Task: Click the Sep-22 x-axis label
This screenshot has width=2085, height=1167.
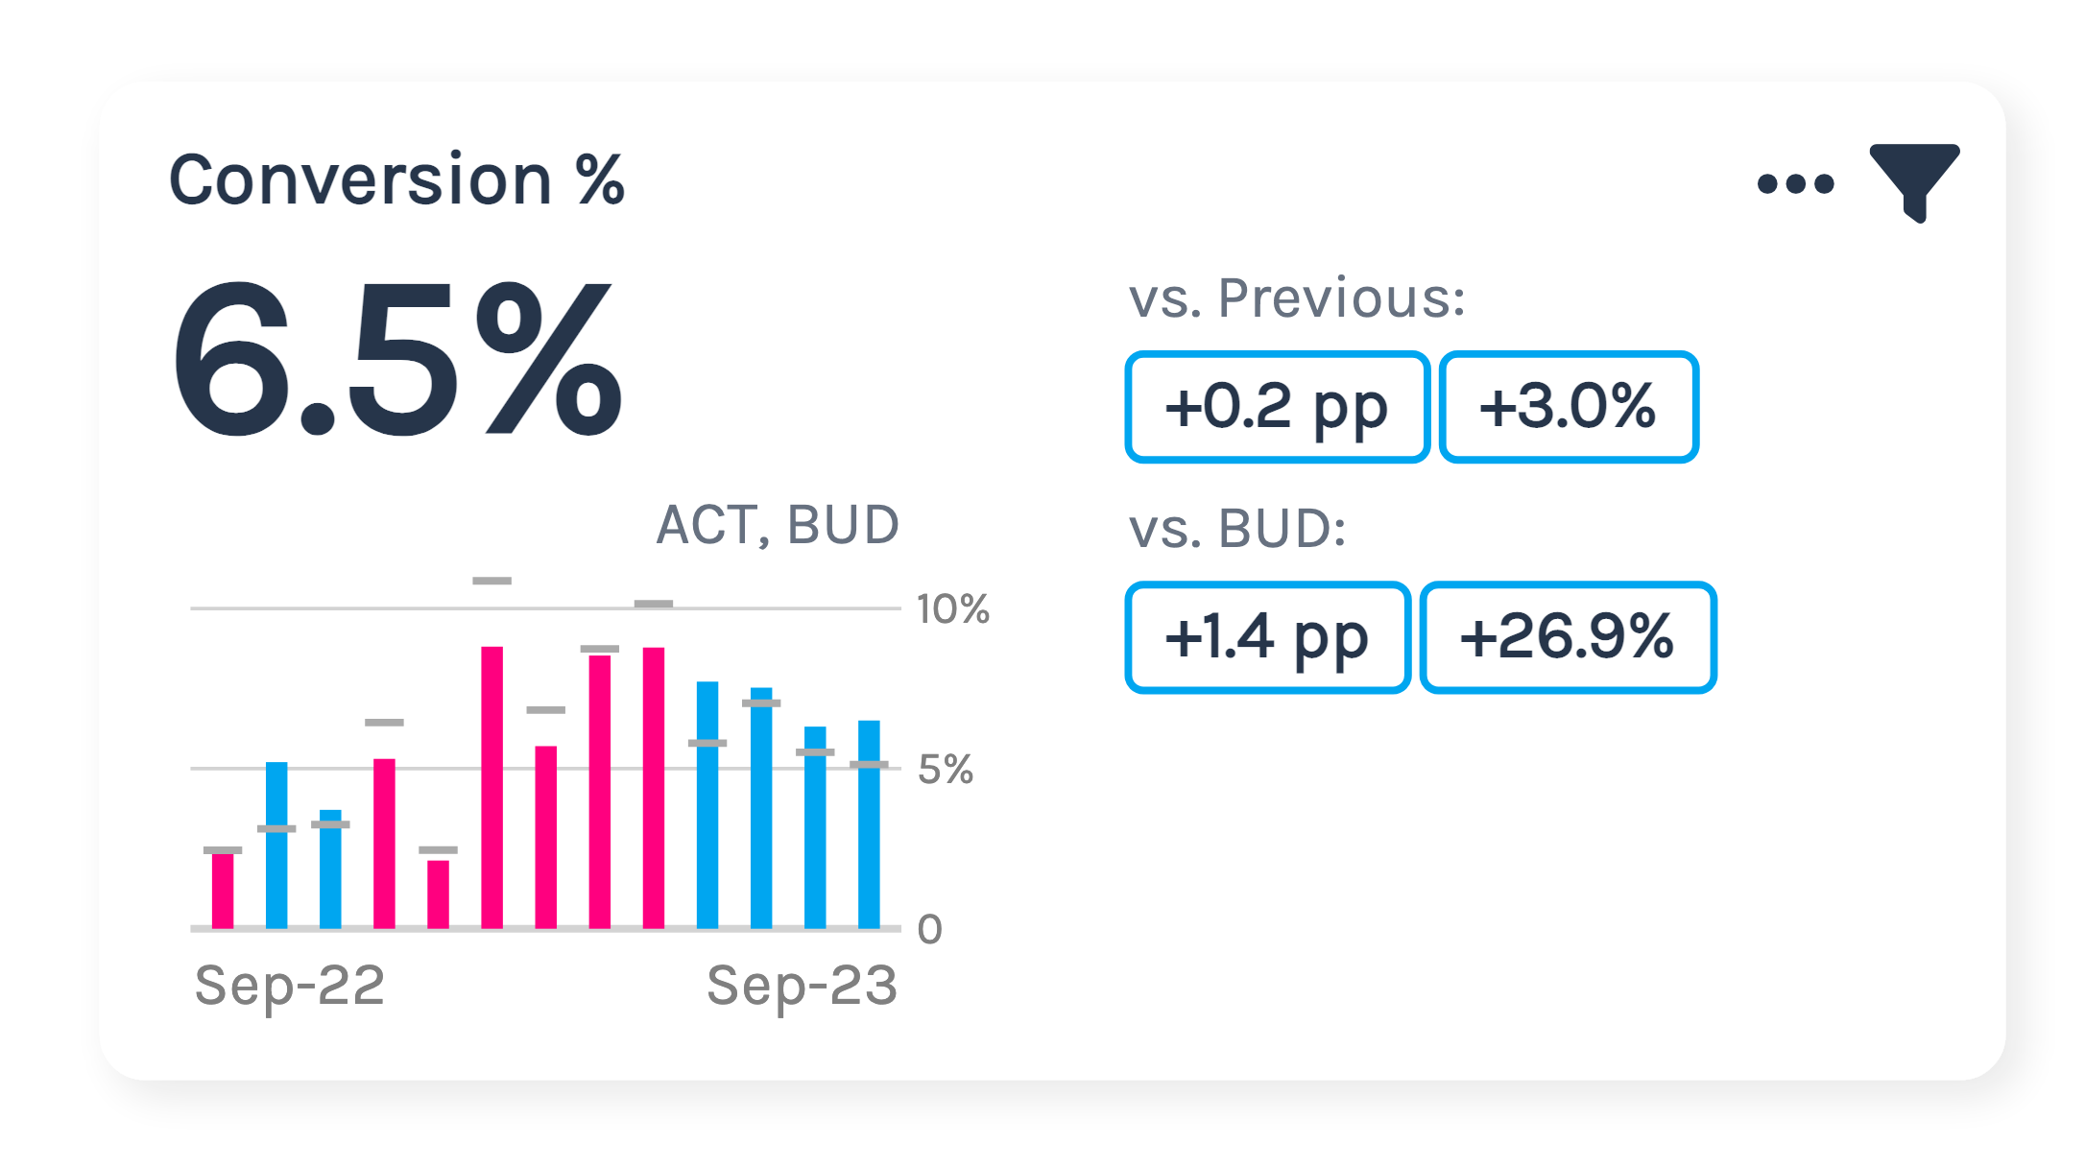Action: click(290, 986)
